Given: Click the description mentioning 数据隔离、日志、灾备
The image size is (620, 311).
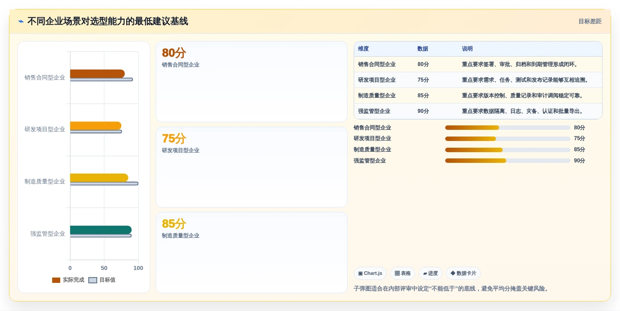Looking at the screenshot, I should click(x=524, y=111).
